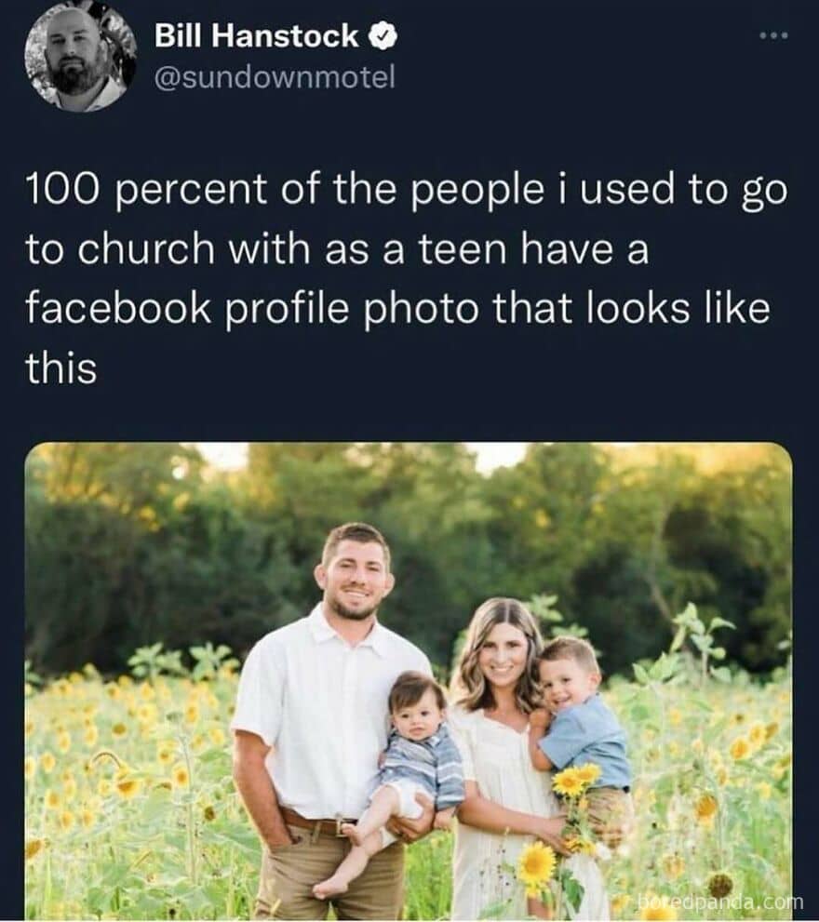Click the word 'this' ending the tweet
The width and height of the screenshot is (819, 922).
pyautogui.click(x=60, y=368)
